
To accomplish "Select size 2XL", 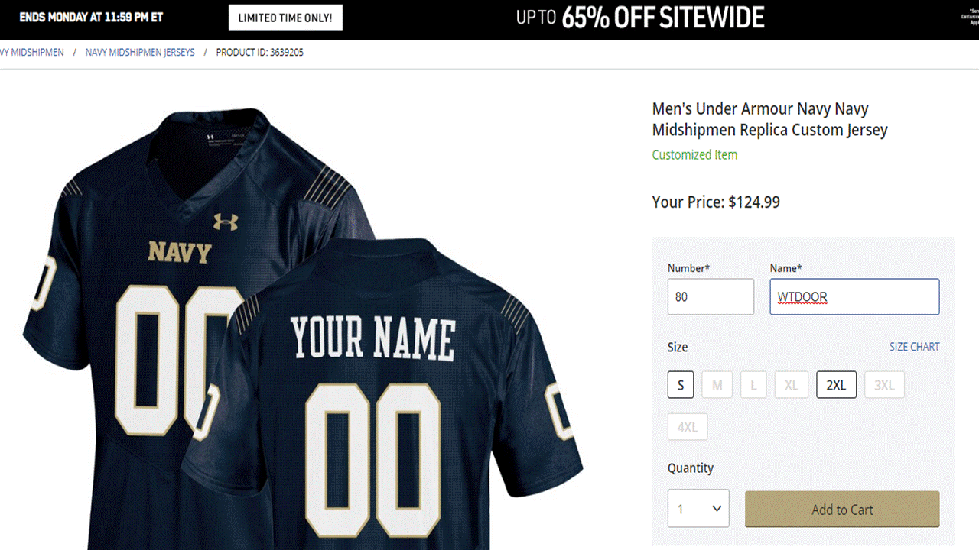I will coord(836,385).
